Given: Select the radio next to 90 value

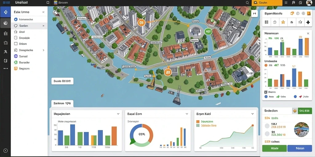Looking at the screenshot, I should [267, 134].
